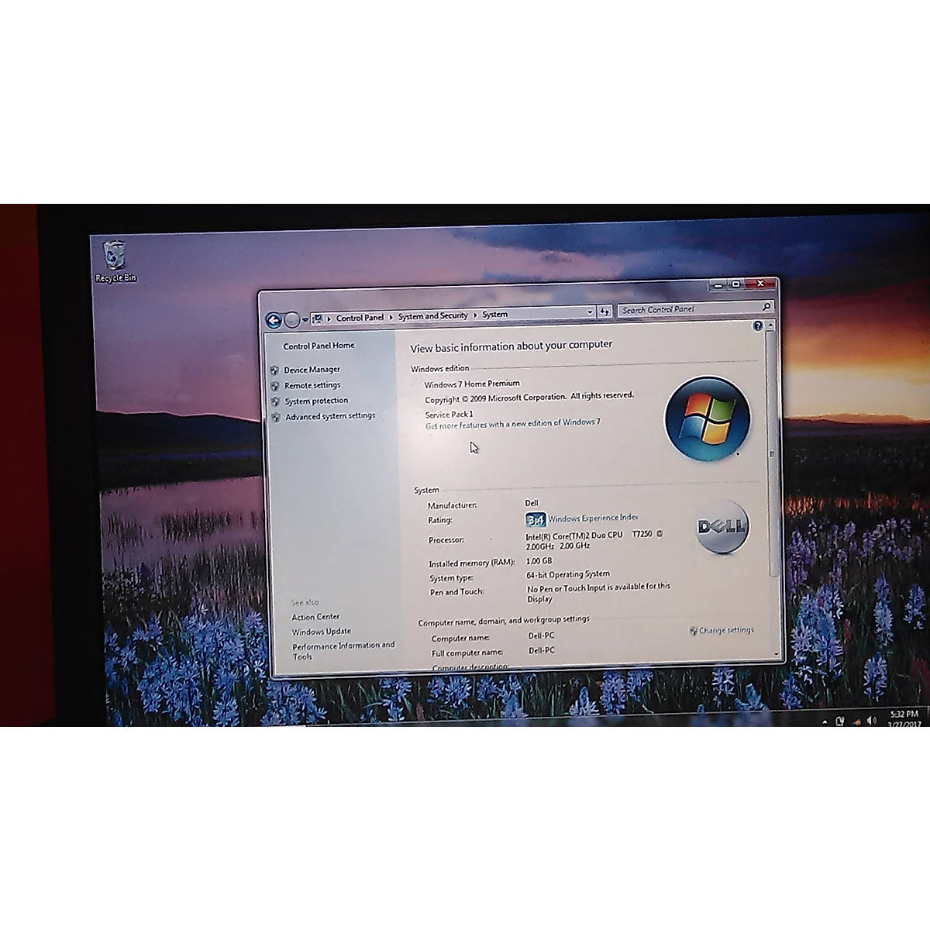Open the Windows Experience Index rating link
The image size is (930, 930).
(593, 518)
